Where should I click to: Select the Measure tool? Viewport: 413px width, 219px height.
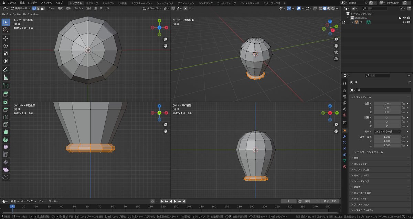point(6,77)
